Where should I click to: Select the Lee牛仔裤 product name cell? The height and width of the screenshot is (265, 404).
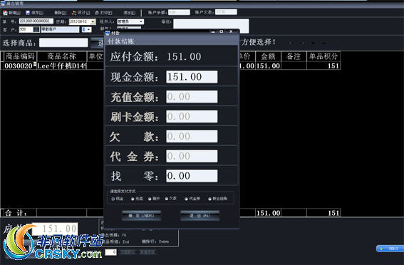[x=62, y=66]
